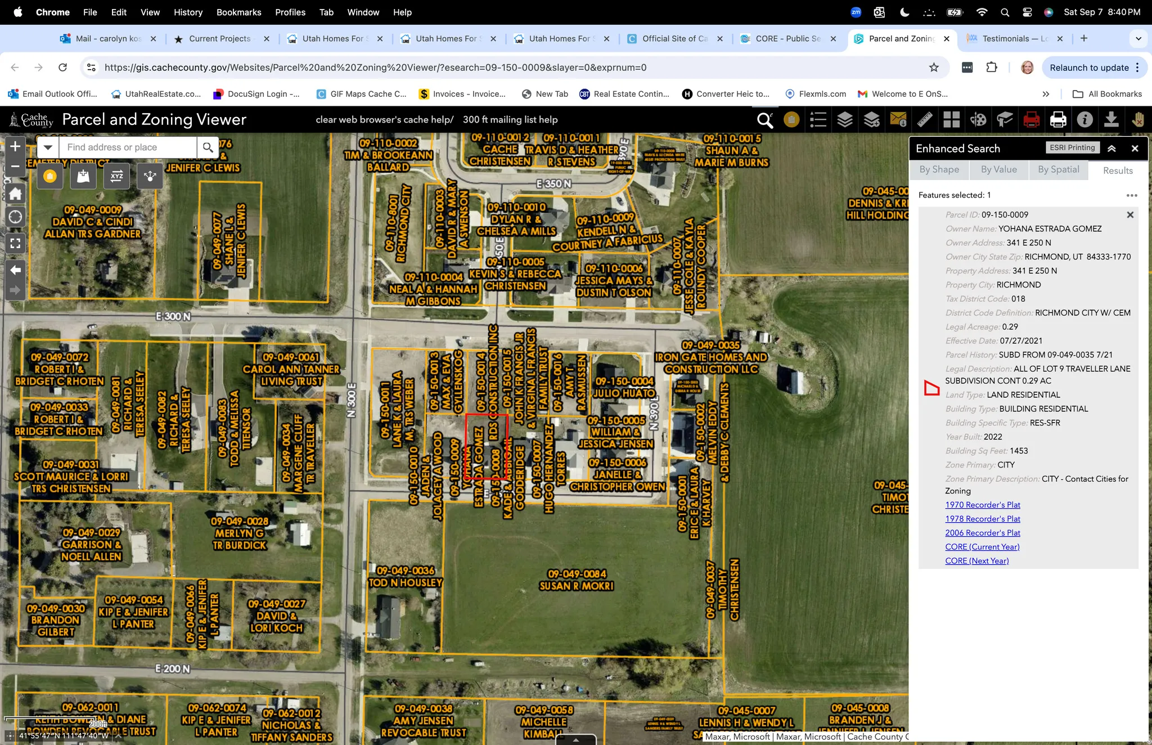Collapse the Enhanced Search panel chevrons
The image size is (1152, 745).
coord(1111,149)
